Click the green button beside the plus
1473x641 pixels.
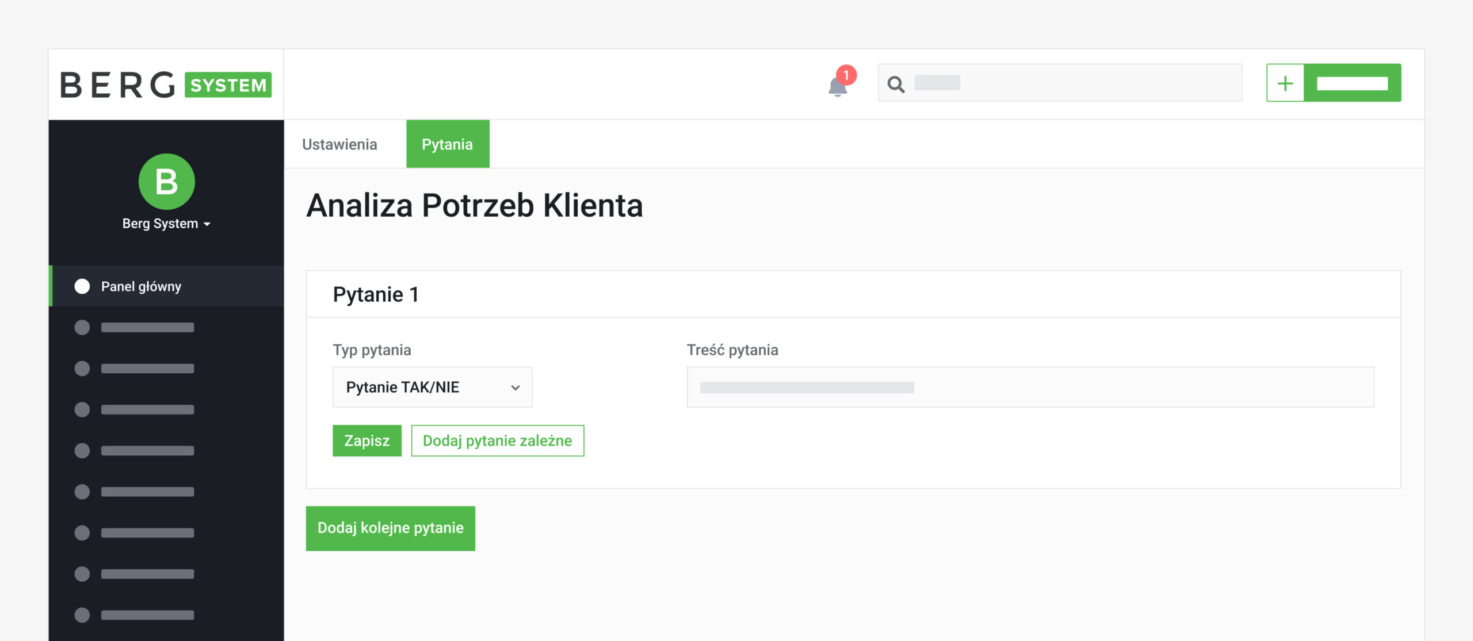pyautogui.click(x=1352, y=83)
